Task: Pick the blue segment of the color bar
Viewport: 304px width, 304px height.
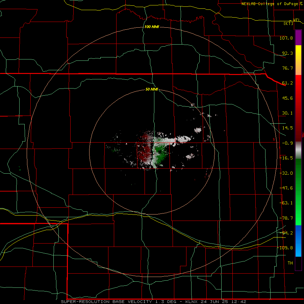Action: click(298, 241)
